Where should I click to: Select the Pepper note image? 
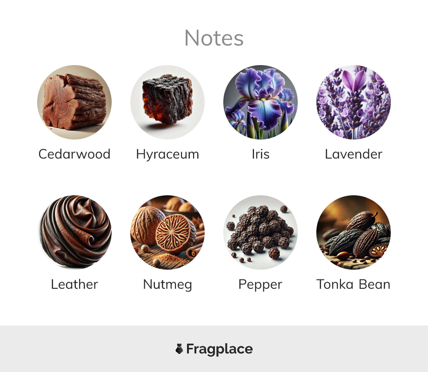click(261, 232)
